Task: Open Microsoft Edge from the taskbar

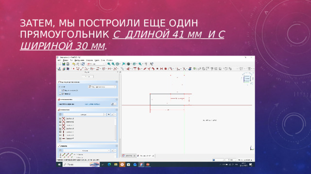Action: pyautogui.click(x=109, y=164)
